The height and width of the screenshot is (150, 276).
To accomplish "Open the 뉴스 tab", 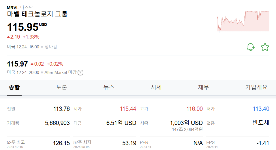I will click(x=109, y=87).
